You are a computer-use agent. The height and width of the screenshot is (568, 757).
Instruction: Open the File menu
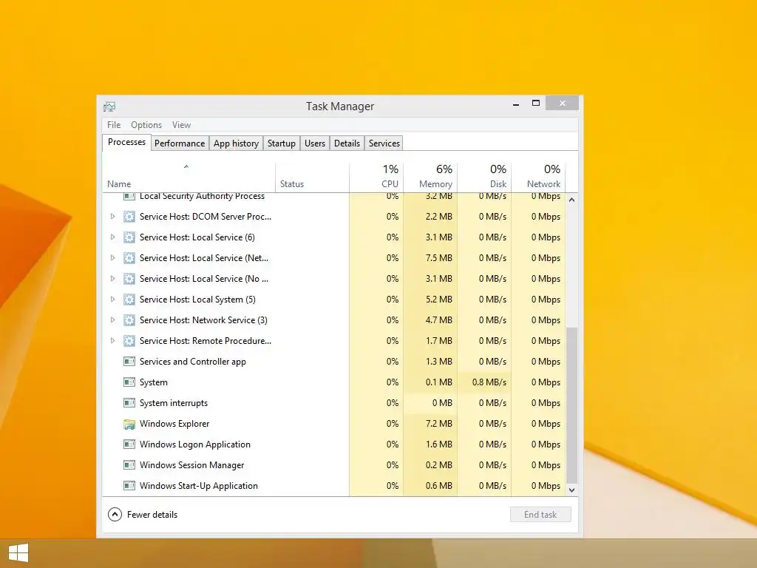click(114, 124)
